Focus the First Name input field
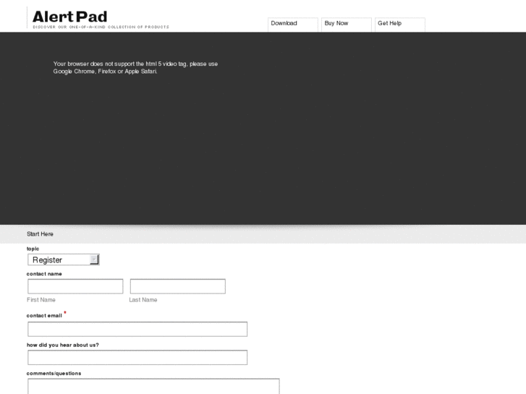Image resolution: width=526 pixels, height=394 pixels. click(75, 286)
